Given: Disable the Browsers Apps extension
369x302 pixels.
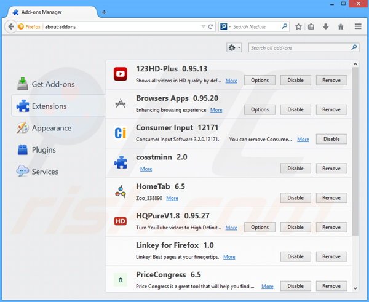Looking at the screenshot, I should pos(296,109).
